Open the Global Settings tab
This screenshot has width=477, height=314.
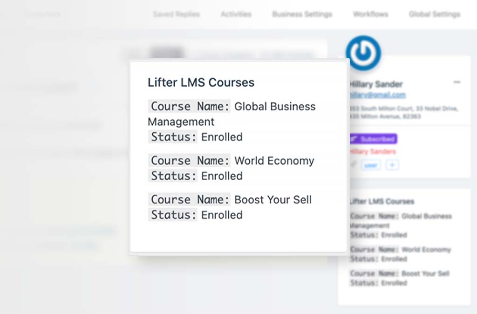click(x=434, y=14)
